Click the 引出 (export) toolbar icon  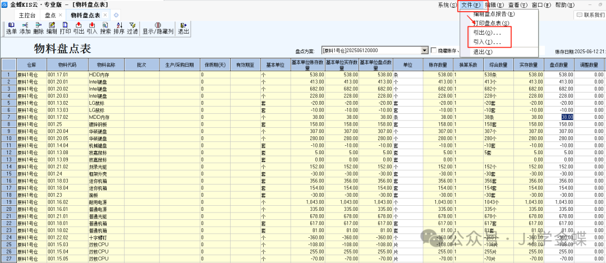(79, 29)
